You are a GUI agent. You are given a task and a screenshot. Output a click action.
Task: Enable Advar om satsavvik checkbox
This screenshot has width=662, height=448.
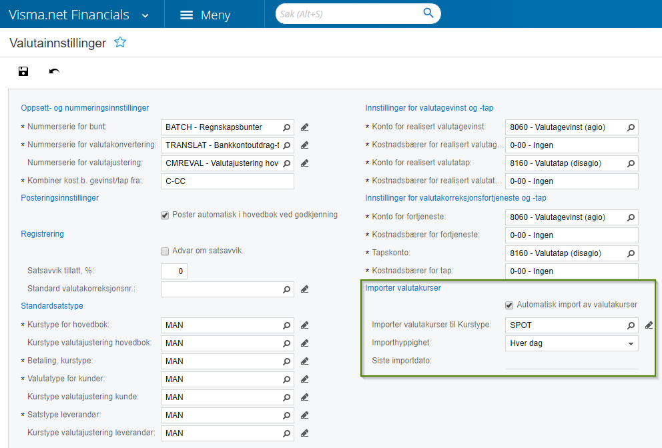pos(165,251)
